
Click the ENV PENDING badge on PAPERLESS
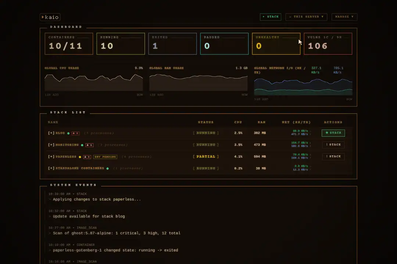point(105,157)
